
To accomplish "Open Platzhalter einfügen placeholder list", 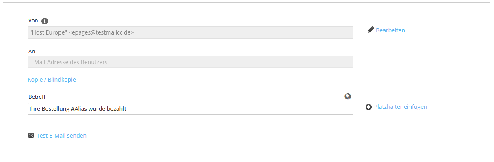I will [x=401, y=107].
